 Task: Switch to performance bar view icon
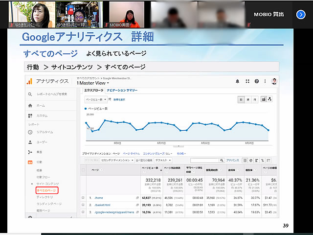[x=257, y=160]
